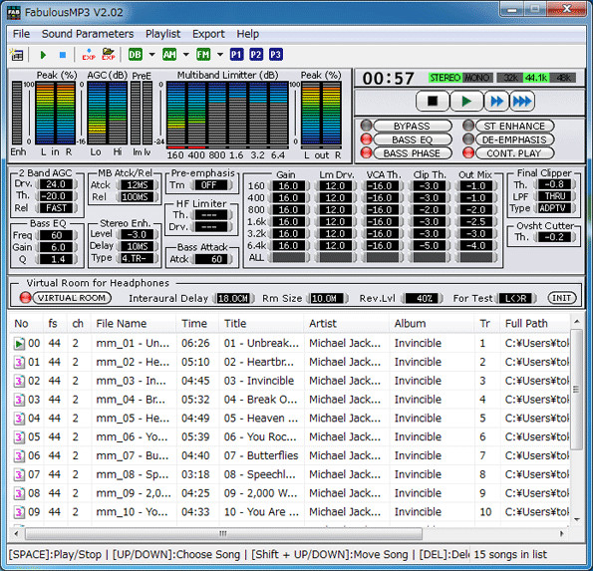
Task: Load the P3 user preset
Action: pos(276,55)
